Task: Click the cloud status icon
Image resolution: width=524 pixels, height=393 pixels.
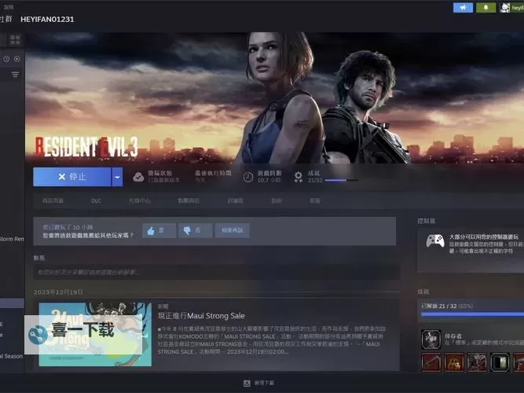Action: tap(138, 177)
